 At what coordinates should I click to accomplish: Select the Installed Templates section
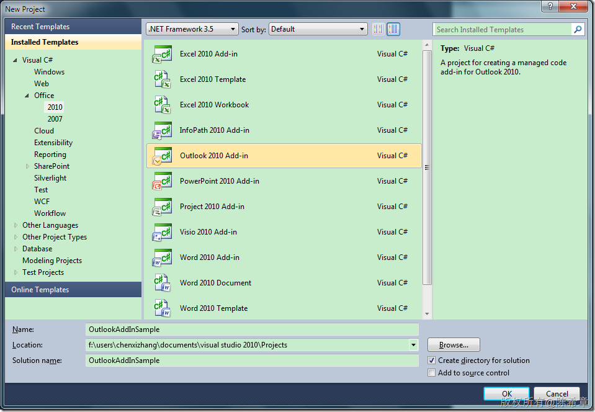click(73, 42)
